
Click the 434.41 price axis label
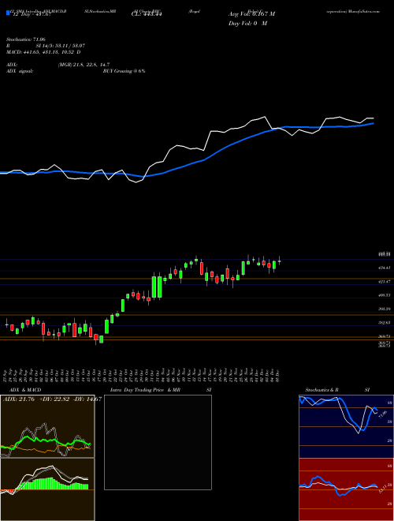385,268
